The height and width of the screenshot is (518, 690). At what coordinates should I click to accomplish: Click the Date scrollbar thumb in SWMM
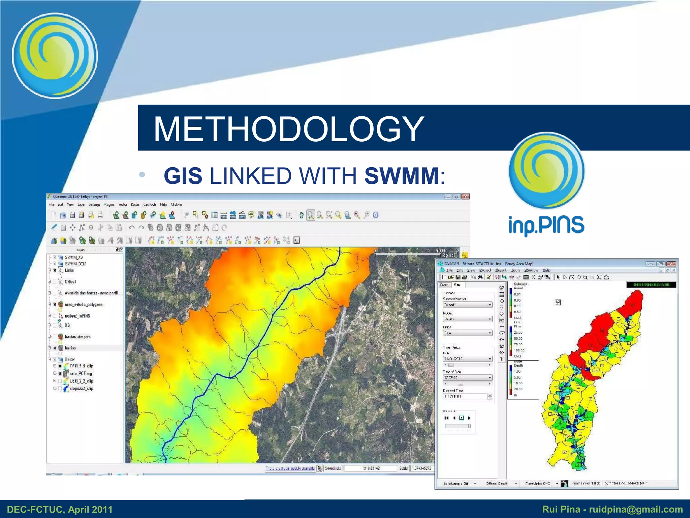(451, 365)
